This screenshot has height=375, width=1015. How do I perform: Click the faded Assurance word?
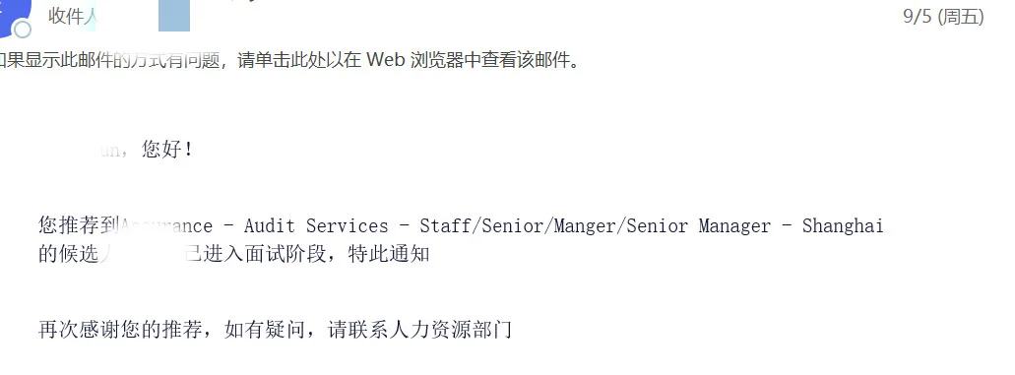[x=166, y=226]
